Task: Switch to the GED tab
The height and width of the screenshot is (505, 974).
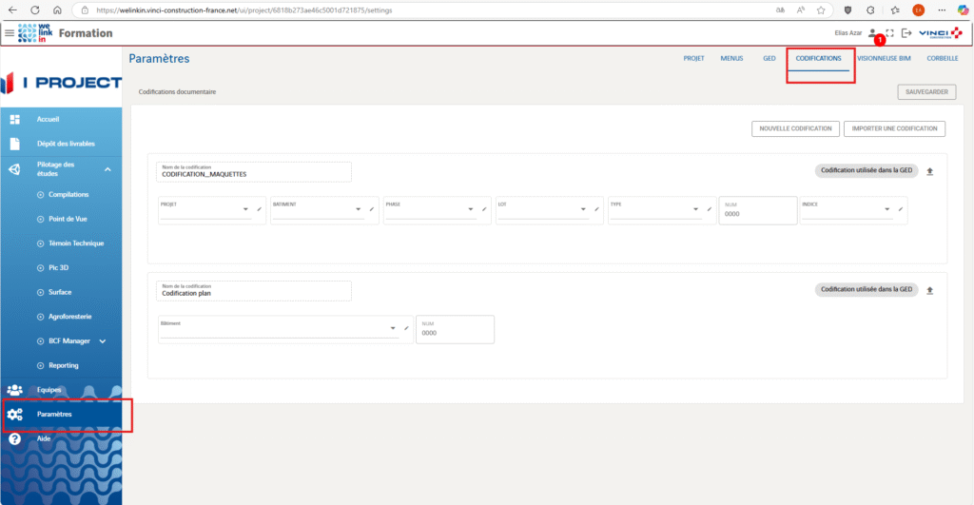Action: tap(769, 58)
